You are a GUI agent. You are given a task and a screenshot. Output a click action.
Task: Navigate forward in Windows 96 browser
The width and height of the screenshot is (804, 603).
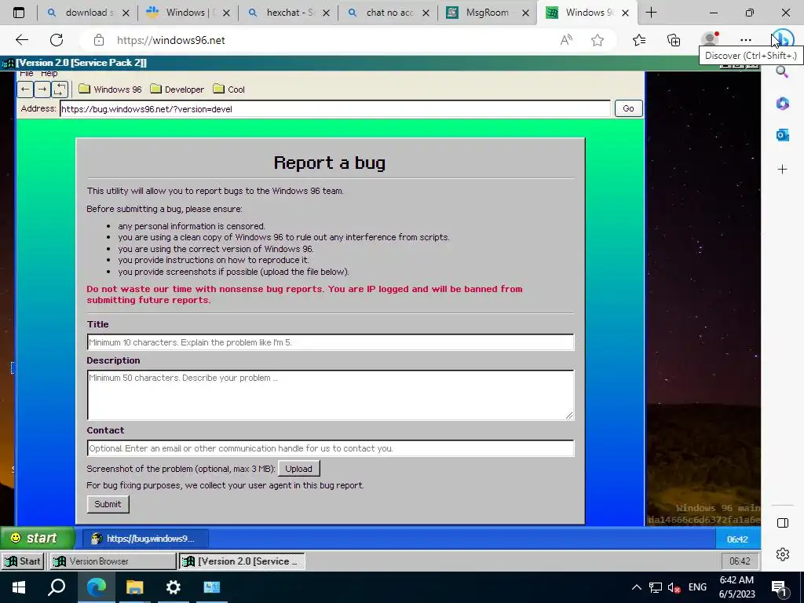point(42,90)
